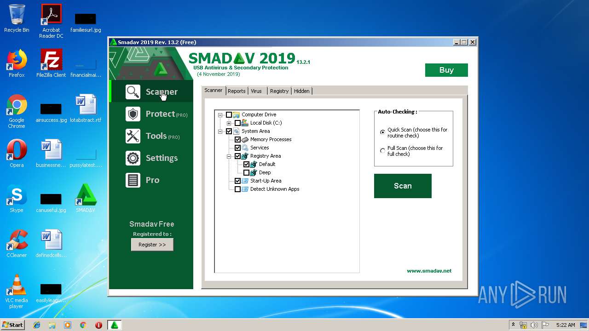Expand the Local Disk (C:) node
The image size is (589, 331).
tap(229, 123)
